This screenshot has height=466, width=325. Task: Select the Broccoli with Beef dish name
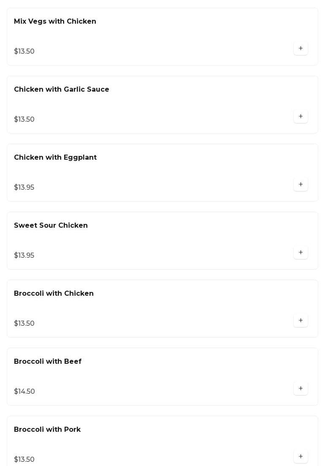48,362
